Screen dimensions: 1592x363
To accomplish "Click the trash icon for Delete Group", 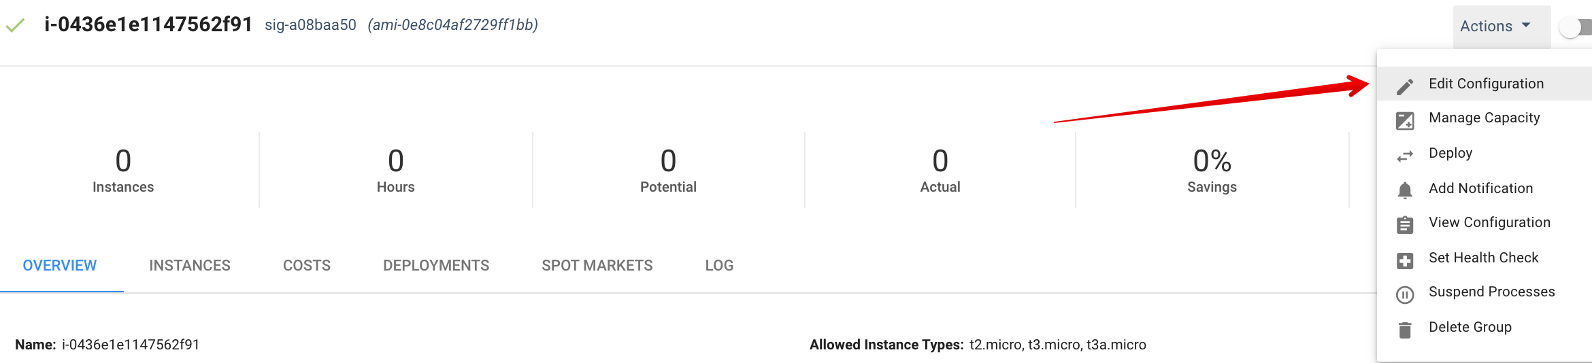I will pos(1405,330).
